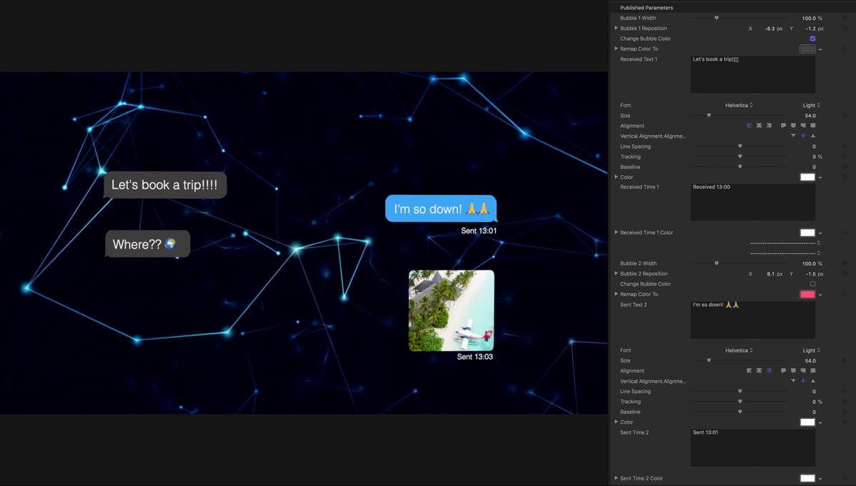
Task: Uncheck Change Bubble Color for Bubble 1
Action: [812, 39]
